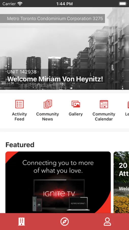Select the Community Calendar label
This screenshot has height=230, width=129.
[104, 117]
